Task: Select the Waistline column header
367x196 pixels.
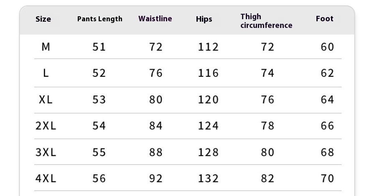Action: pyautogui.click(x=155, y=19)
